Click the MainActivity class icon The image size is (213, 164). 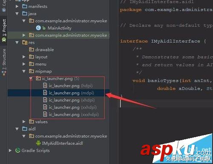(38, 28)
